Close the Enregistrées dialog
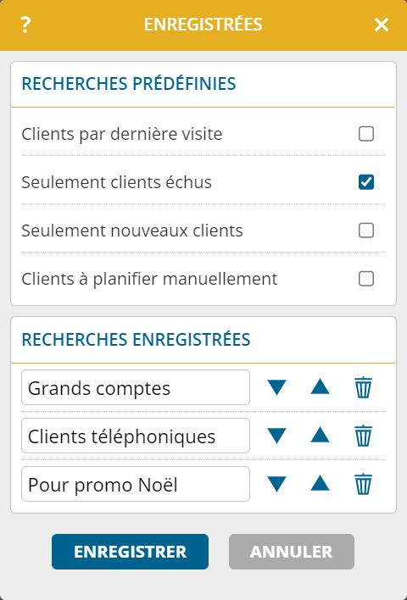The height and width of the screenshot is (600, 407). pyautogui.click(x=382, y=25)
